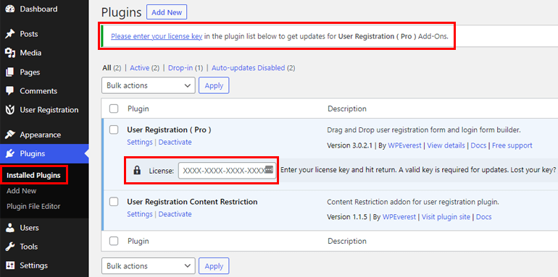The width and height of the screenshot is (558, 277).
Task: Click the Dashboard gauge icon
Action: point(10,9)
